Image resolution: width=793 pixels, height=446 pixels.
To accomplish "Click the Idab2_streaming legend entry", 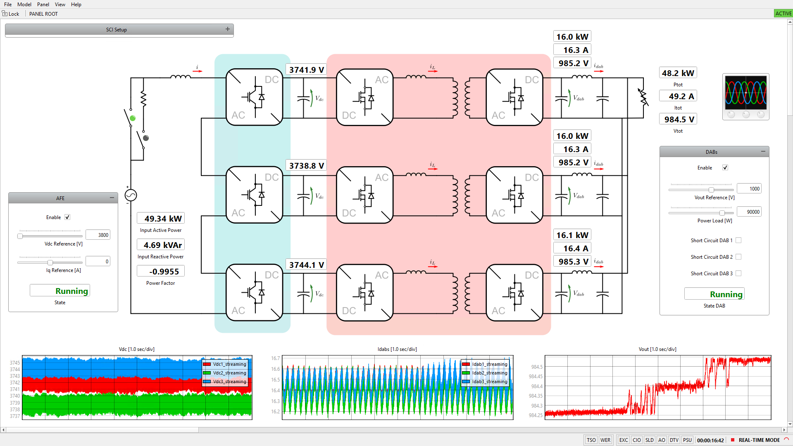I will pos(485,373).
